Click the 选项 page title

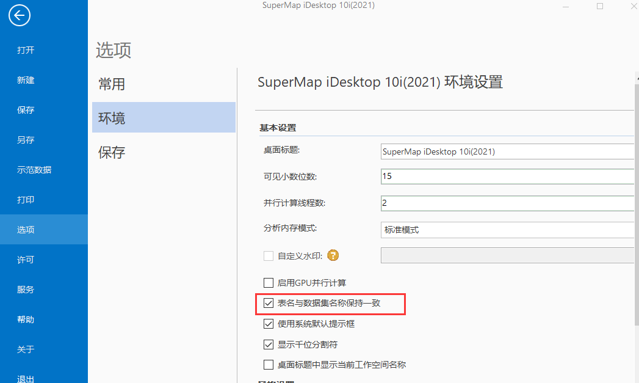tap(114, 50)
